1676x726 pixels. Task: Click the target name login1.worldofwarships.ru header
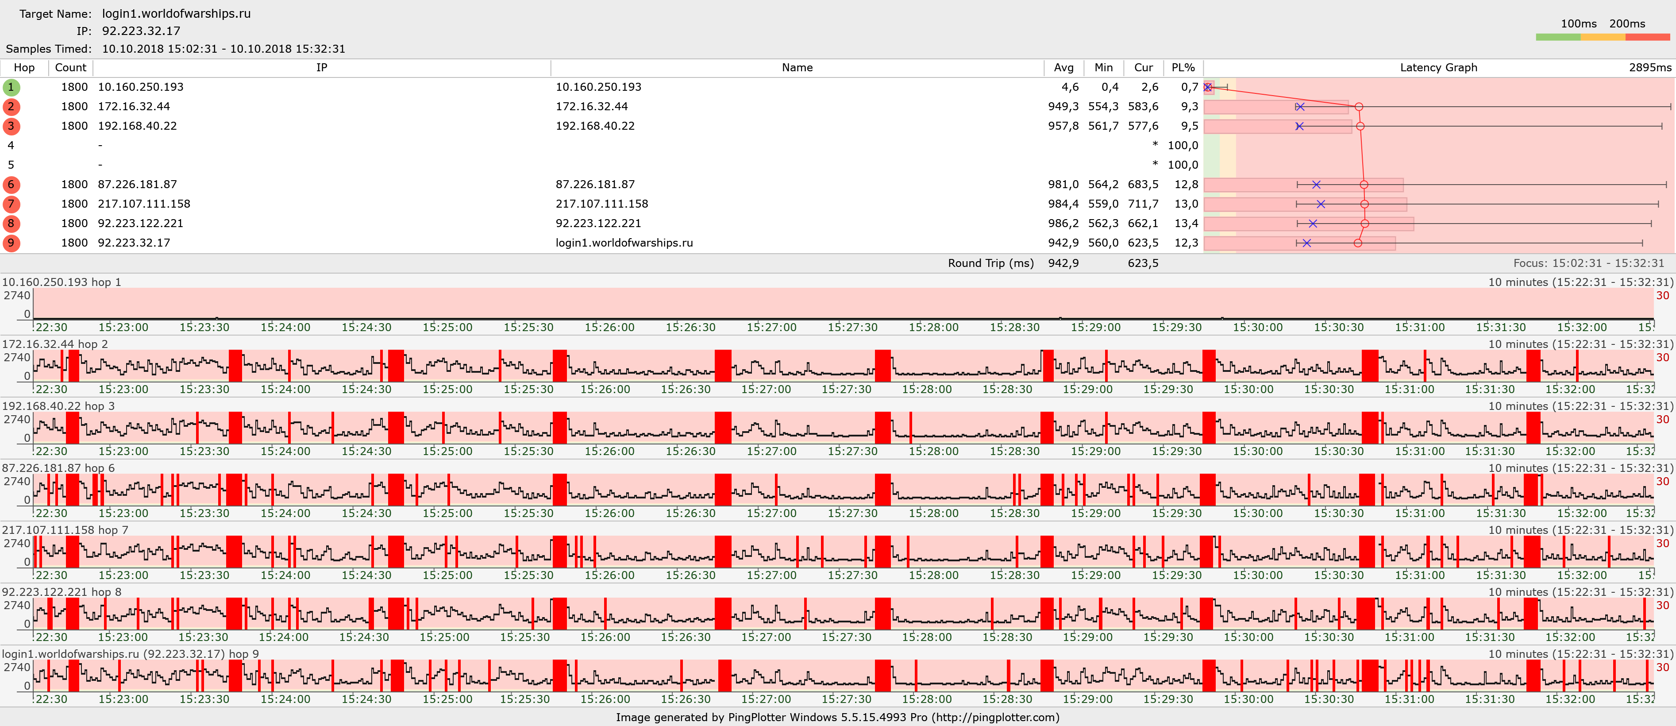coord(176,14)
